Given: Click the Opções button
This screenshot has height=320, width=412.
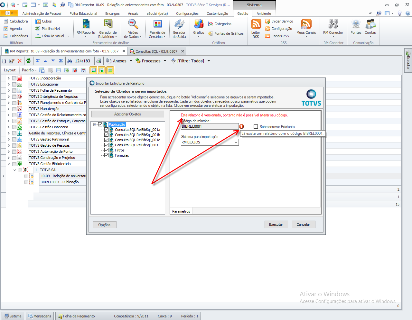Looking at the screenshot, I should click(104, 225).
